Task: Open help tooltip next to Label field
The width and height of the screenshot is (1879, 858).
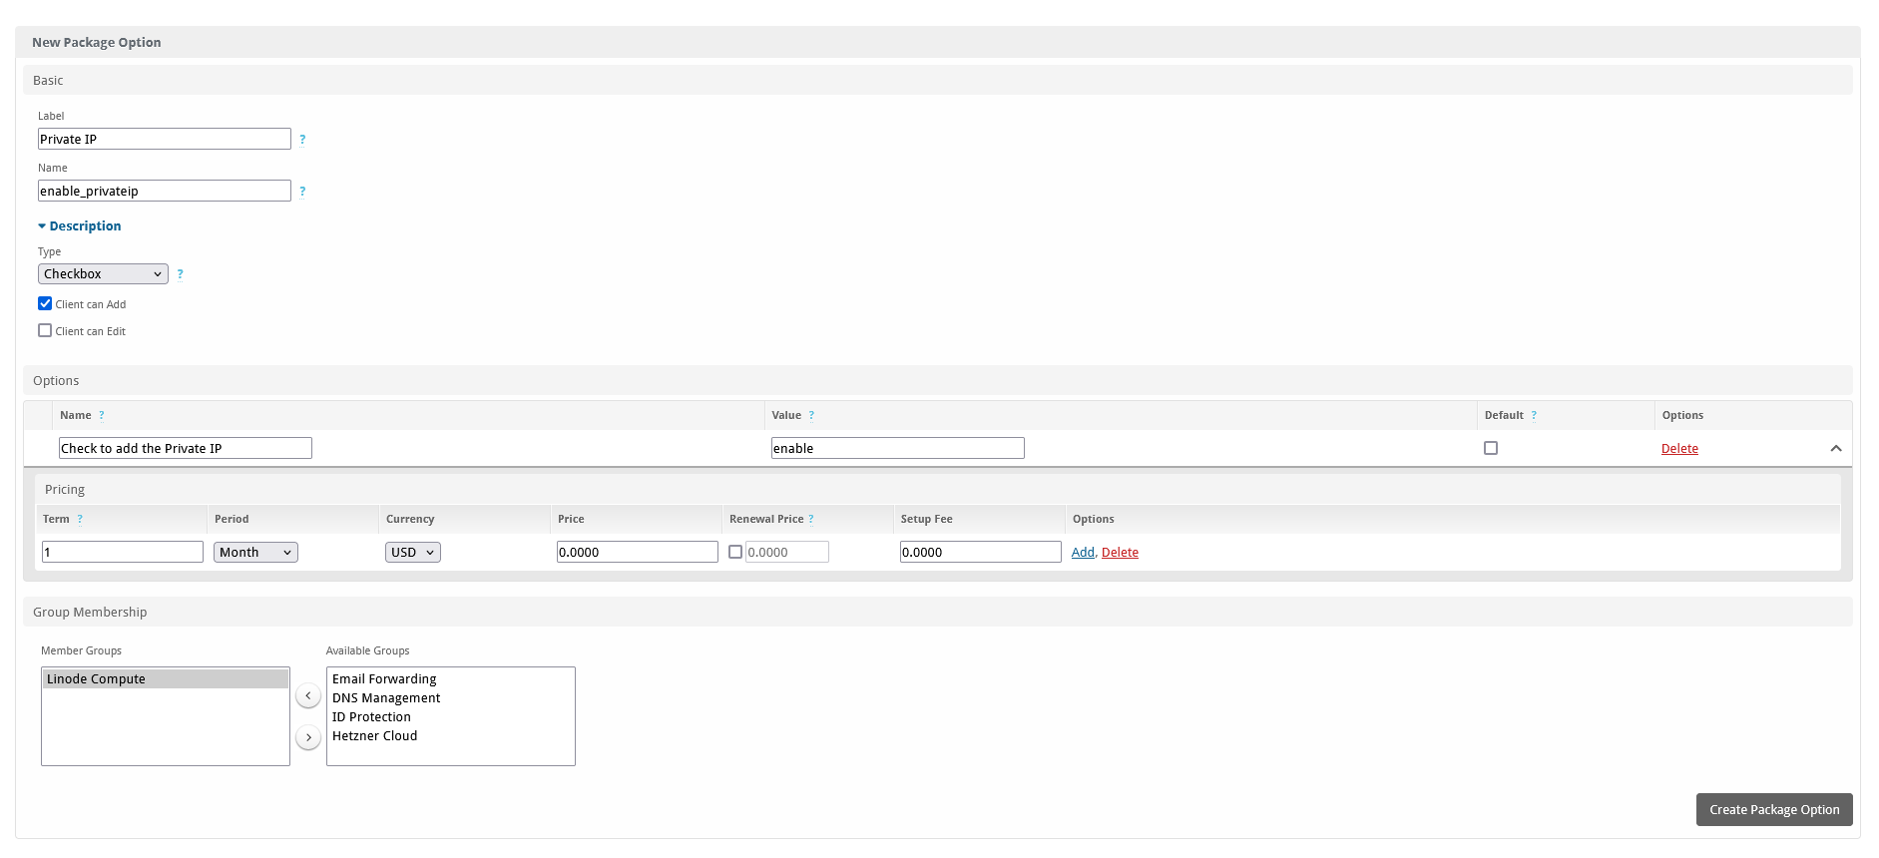Action: [x=302, y=140]
